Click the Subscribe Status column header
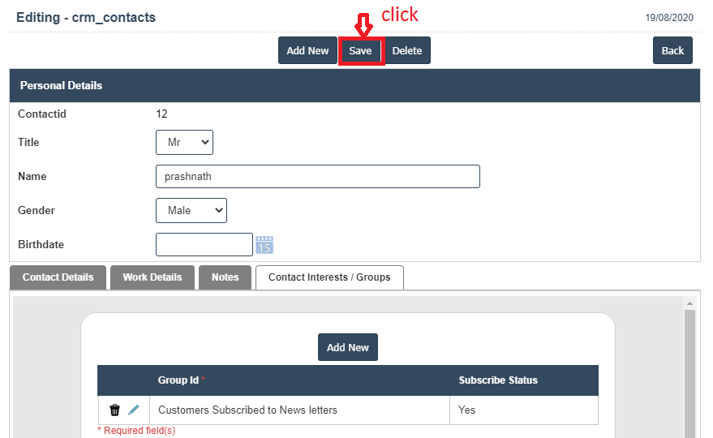This screenshot has height=438, width=713. [x=498, y=380]
